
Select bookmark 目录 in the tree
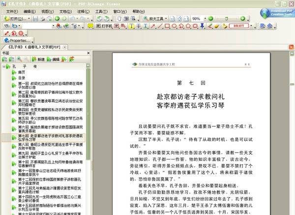[22, 78]
